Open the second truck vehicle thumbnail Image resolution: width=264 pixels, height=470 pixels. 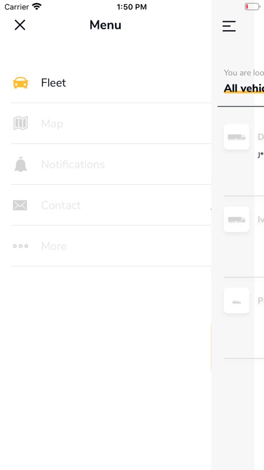[x=236, y=219]
